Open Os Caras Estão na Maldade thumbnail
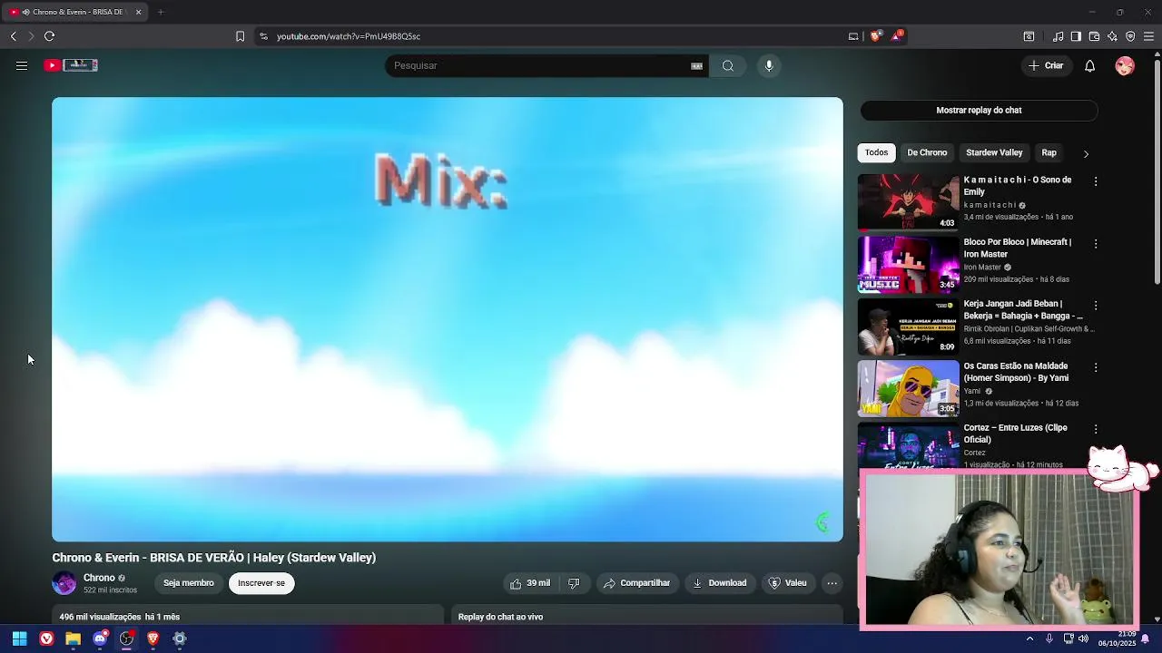Viewport: 1162px width, 653px height. tap(909, 388)
